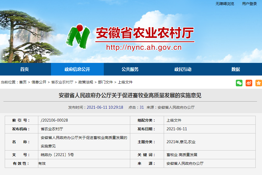This screenshot has width=262, height=175.
Task: Open 首页 in navigation bar
Action: pos(25,69)
